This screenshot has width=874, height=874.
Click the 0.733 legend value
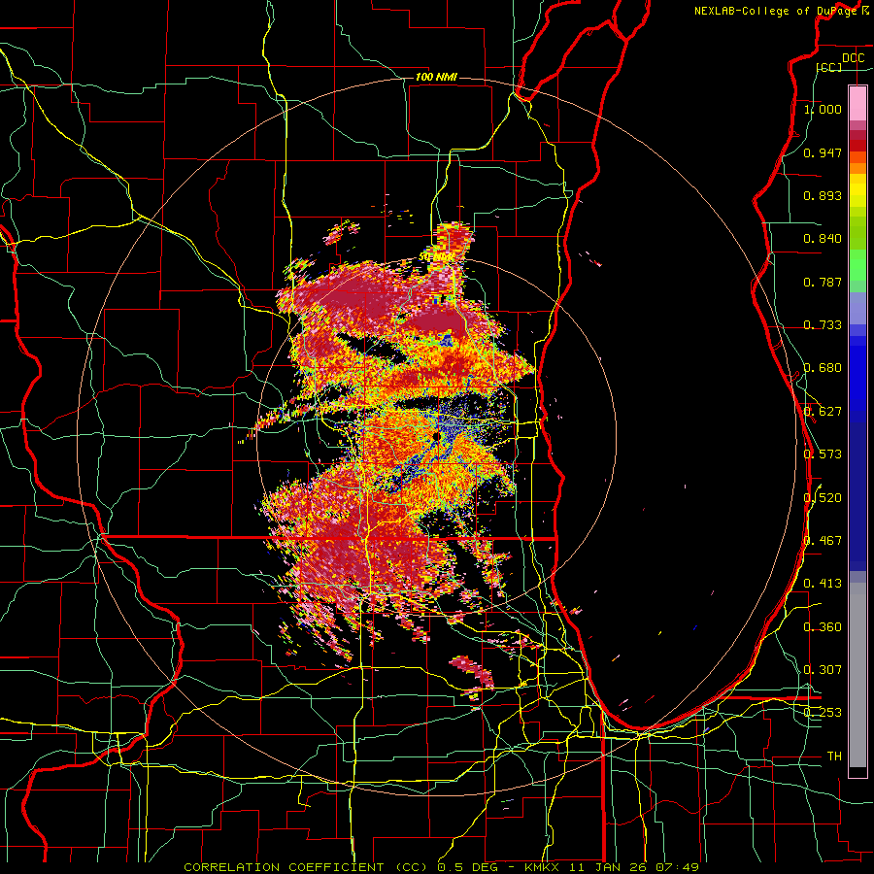pyautogui.click(x=823, y=325)
